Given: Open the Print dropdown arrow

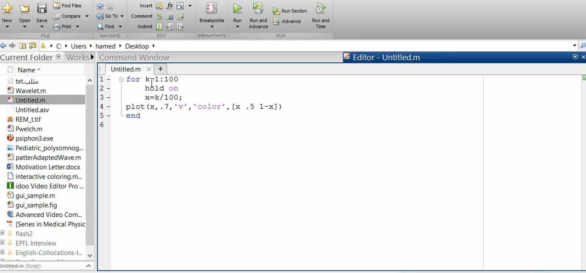Looking at the screenshot, I should [x=77, y=27].
